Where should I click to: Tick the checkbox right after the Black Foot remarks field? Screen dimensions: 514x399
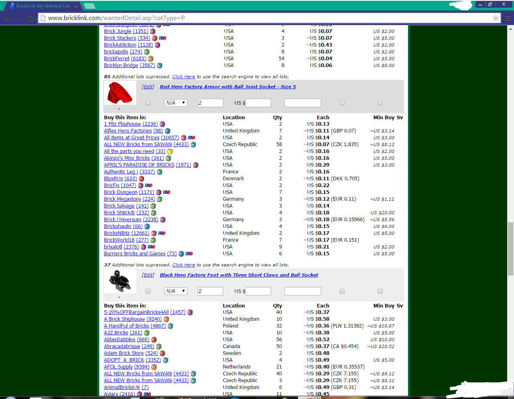[x=342, y=291]
